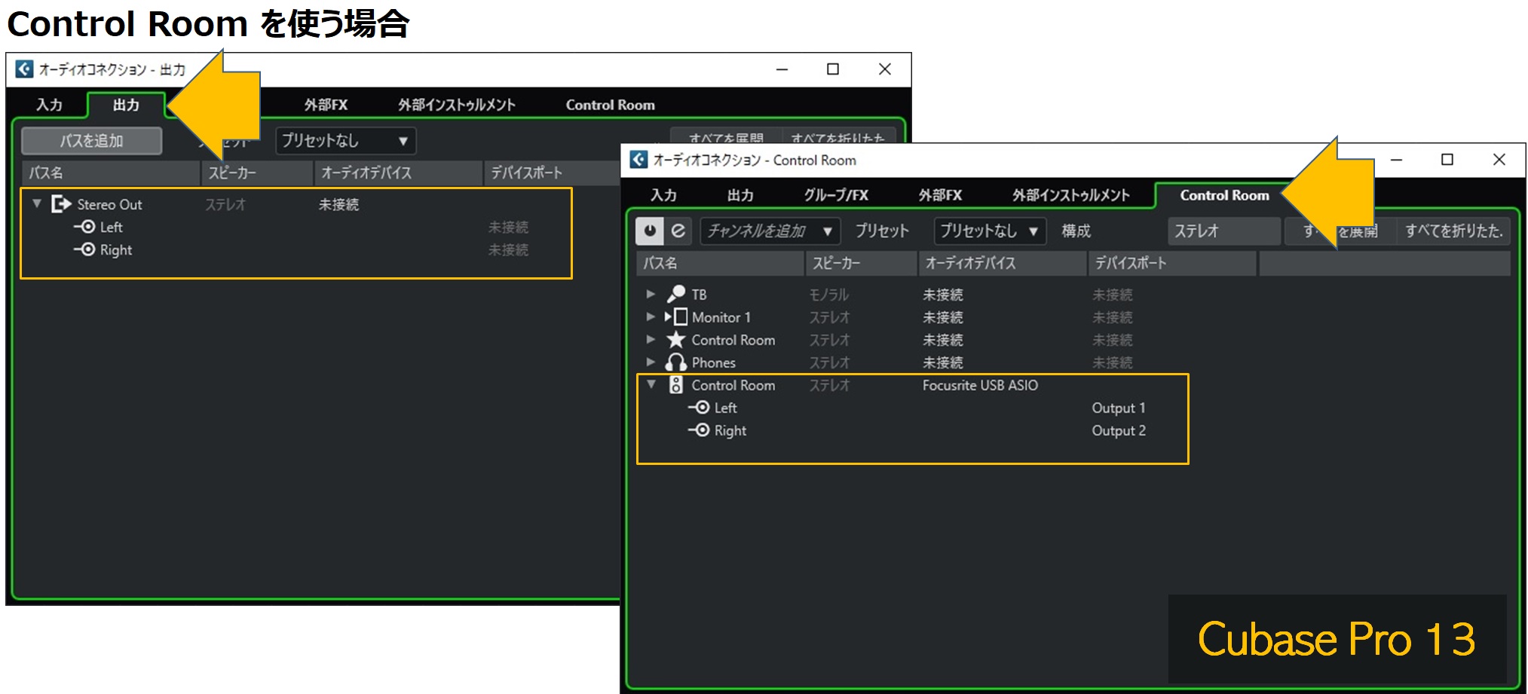1528x694 pixels.
Task: Click Left channel icon under Stereo Out
Action: click(x=84, y=227)
